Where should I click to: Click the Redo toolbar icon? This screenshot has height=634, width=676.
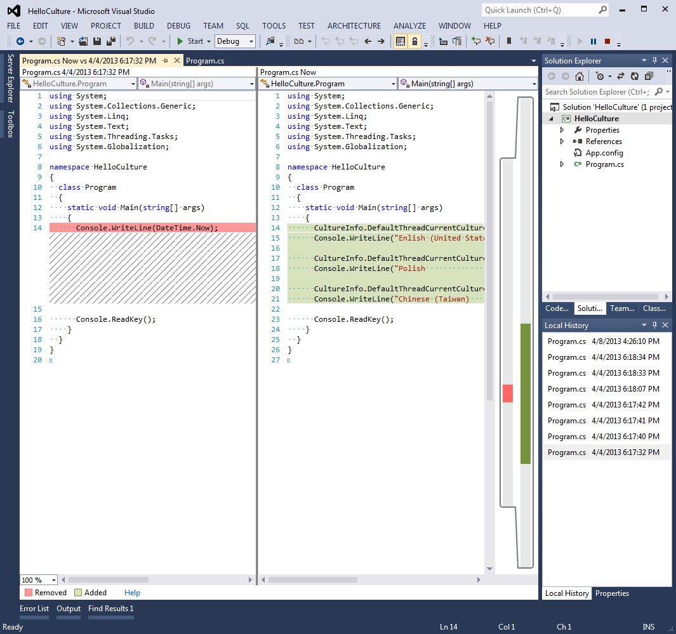click(x=152, y=41)
